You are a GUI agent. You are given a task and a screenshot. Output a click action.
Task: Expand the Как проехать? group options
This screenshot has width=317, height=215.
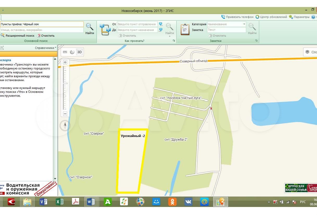click(x=174, y=41)
